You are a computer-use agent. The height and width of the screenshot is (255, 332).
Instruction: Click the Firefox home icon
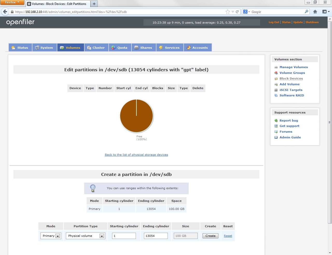pyautogui.click(x=315, y=12)
